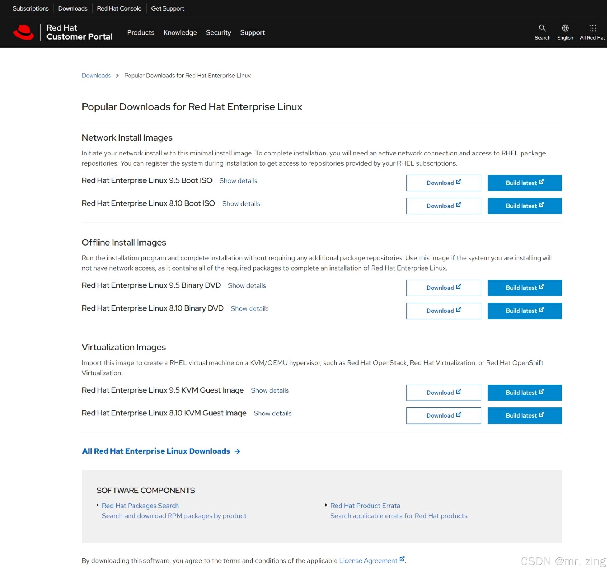
Task: Go to Downloads breadcrumb link
Action: 96,76
